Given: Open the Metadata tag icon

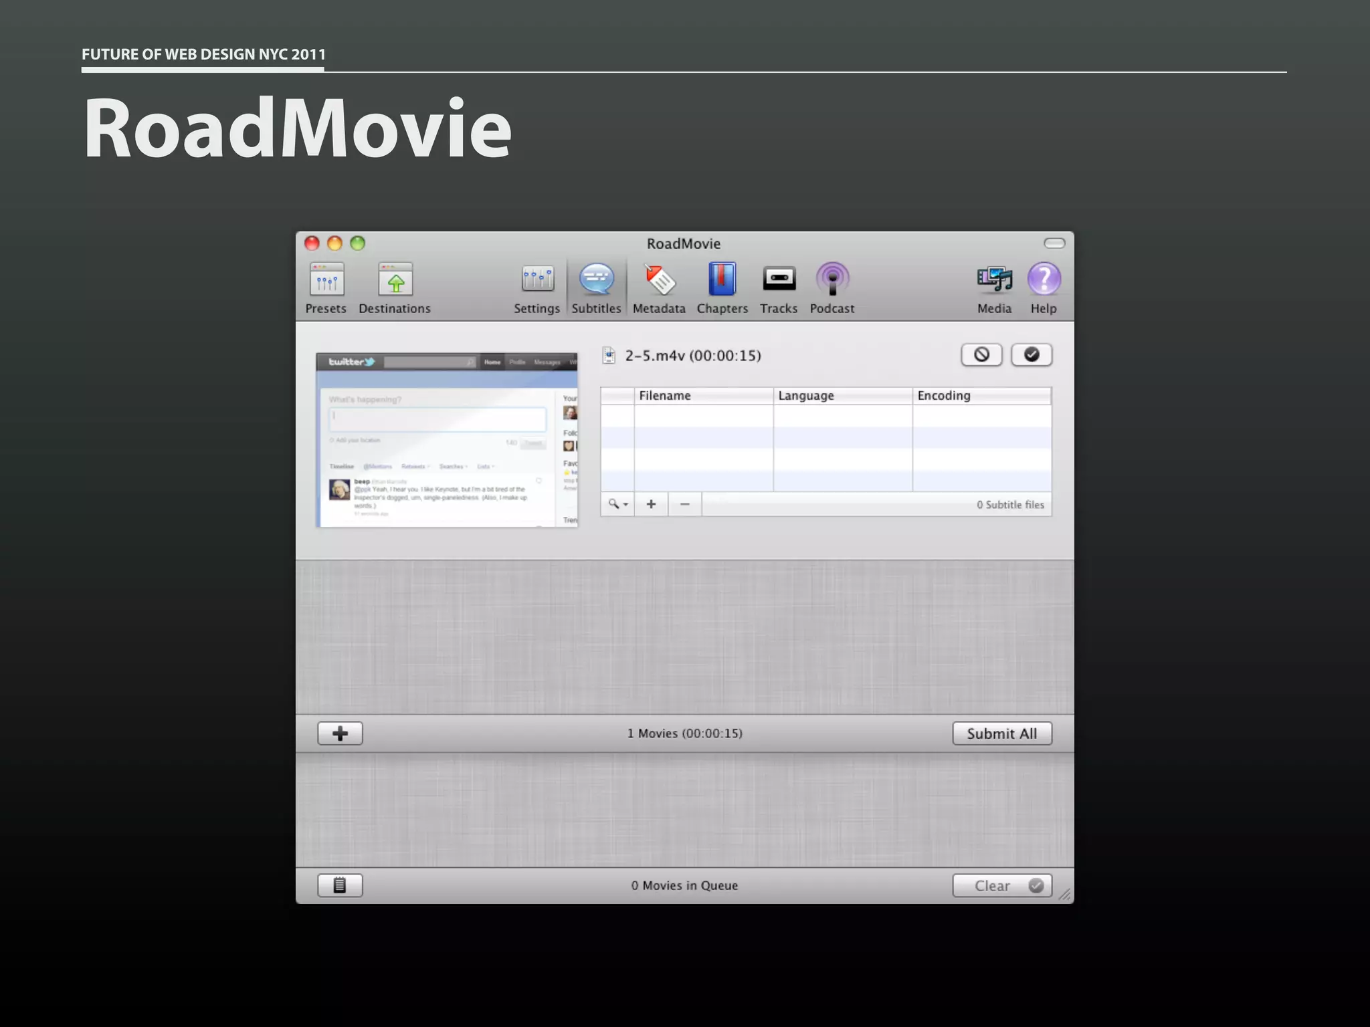Looking at the screenshot, I should point(660,281).
